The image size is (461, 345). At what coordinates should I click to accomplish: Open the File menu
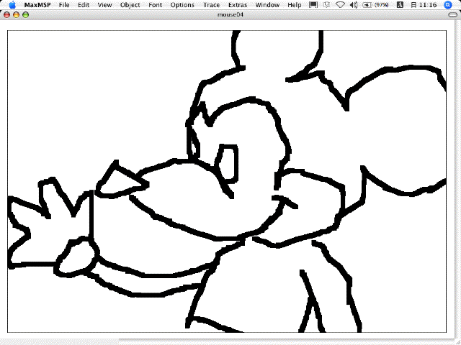(x=64, y=5)
